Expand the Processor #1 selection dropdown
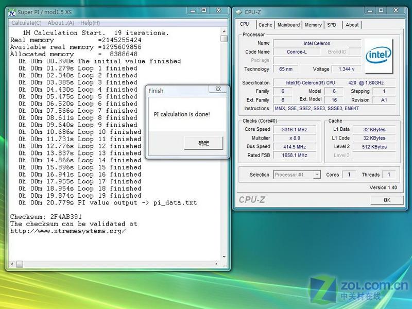The height and width of the screenshot is (309, 412). pos(317,175)
